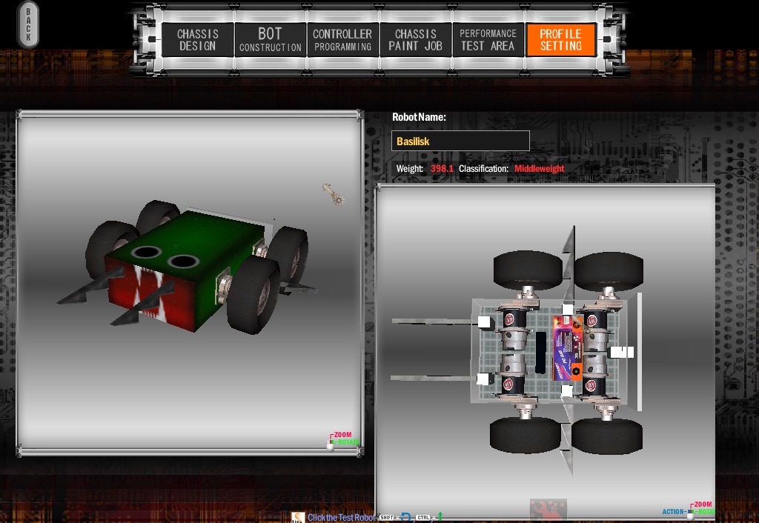
Task: Click the blue rotate arrow icon after SHIFT
Action: [x=405, y=518]
